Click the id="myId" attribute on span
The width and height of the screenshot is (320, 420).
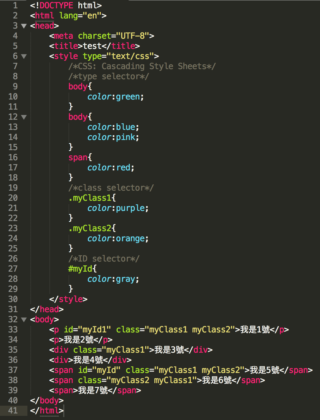(x=100, y=370)
